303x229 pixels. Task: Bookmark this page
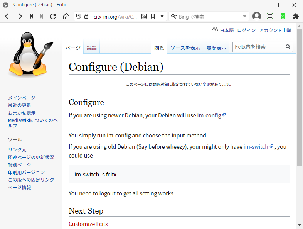(153, 16)
